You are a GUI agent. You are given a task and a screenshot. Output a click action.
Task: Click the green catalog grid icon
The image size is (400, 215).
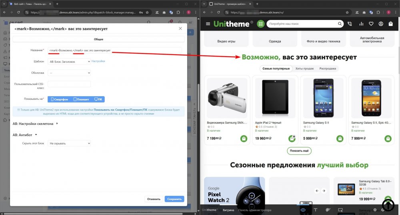click(x=261, y=24)
